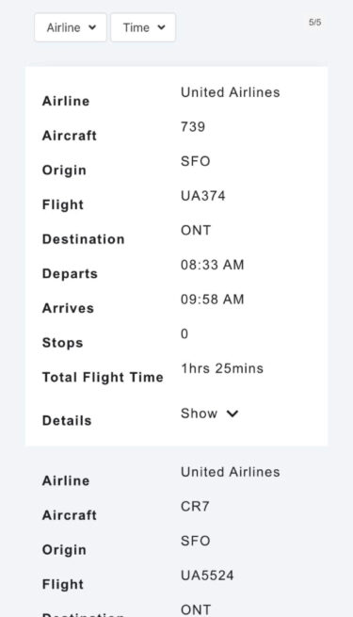Image resolution: width=353 pixels, height=617 pixels.
Task: Expand flight details with Show chevron
Action: (x=233, y=414)
